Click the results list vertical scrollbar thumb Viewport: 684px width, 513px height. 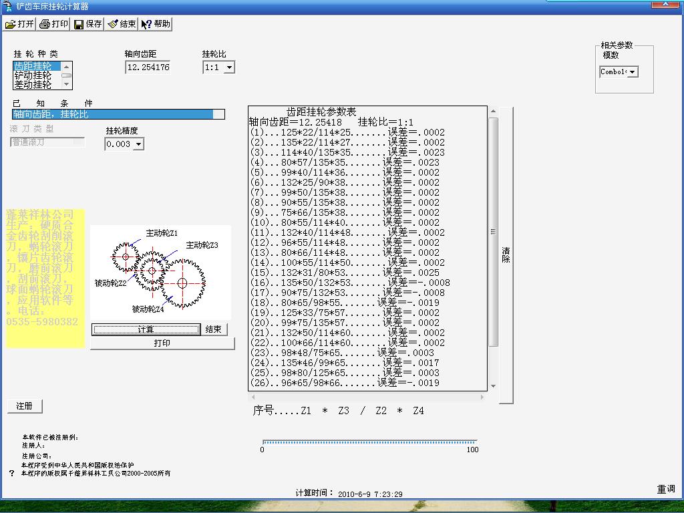click(x=493, y=232)
